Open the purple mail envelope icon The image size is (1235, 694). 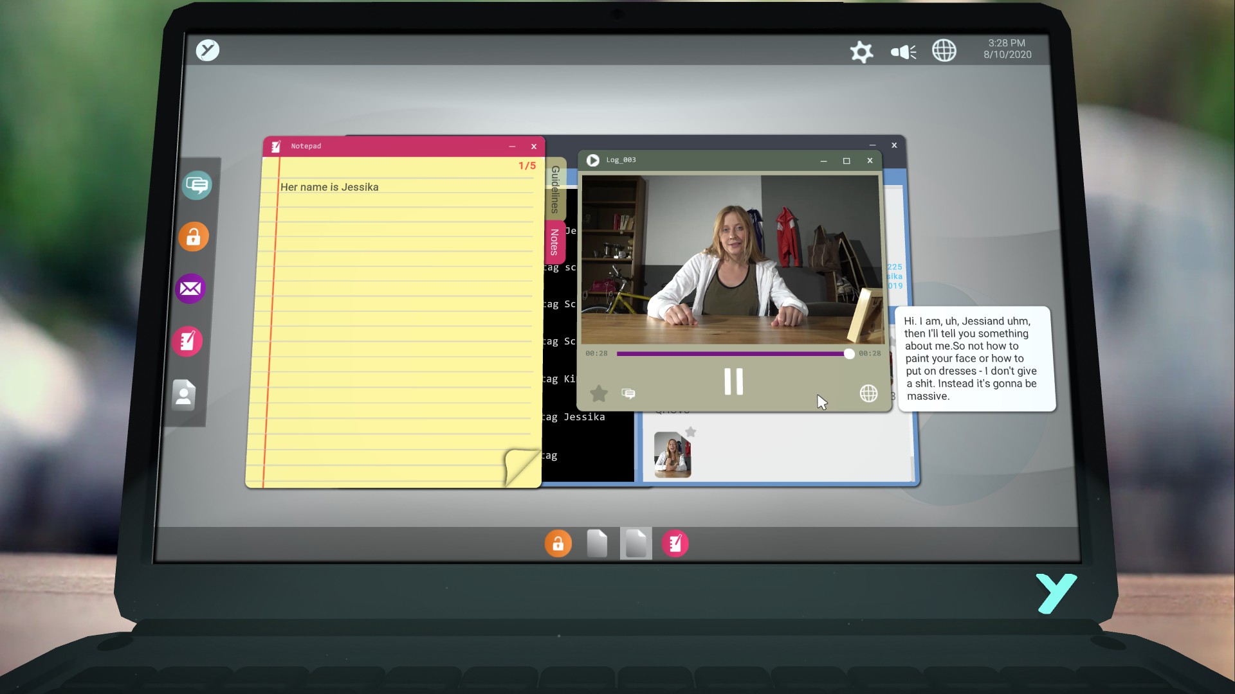(190, 289)
